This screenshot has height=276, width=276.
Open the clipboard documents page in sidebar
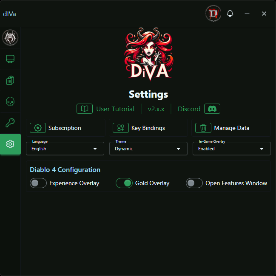(10, 80)
